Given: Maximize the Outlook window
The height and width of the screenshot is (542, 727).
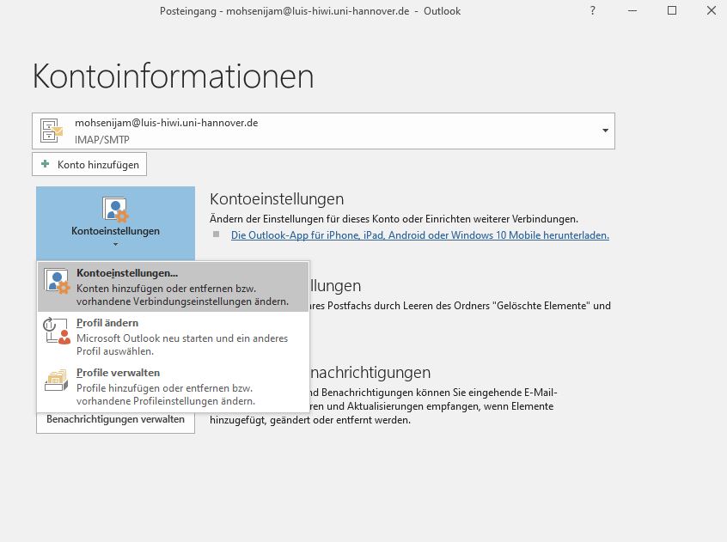Looking at the screenshot, I should (672, 10).
